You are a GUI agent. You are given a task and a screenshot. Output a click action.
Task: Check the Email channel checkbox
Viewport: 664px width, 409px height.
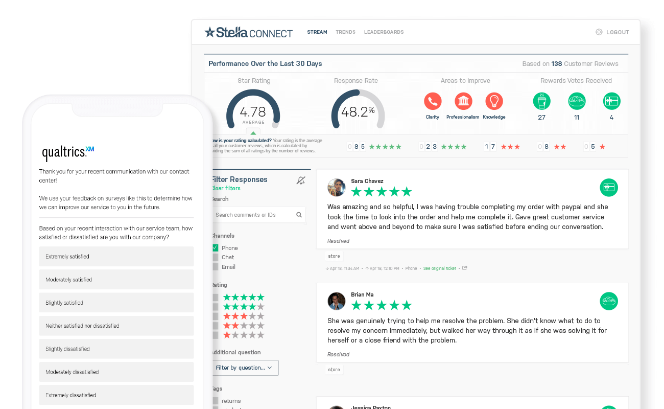(215, 267)
